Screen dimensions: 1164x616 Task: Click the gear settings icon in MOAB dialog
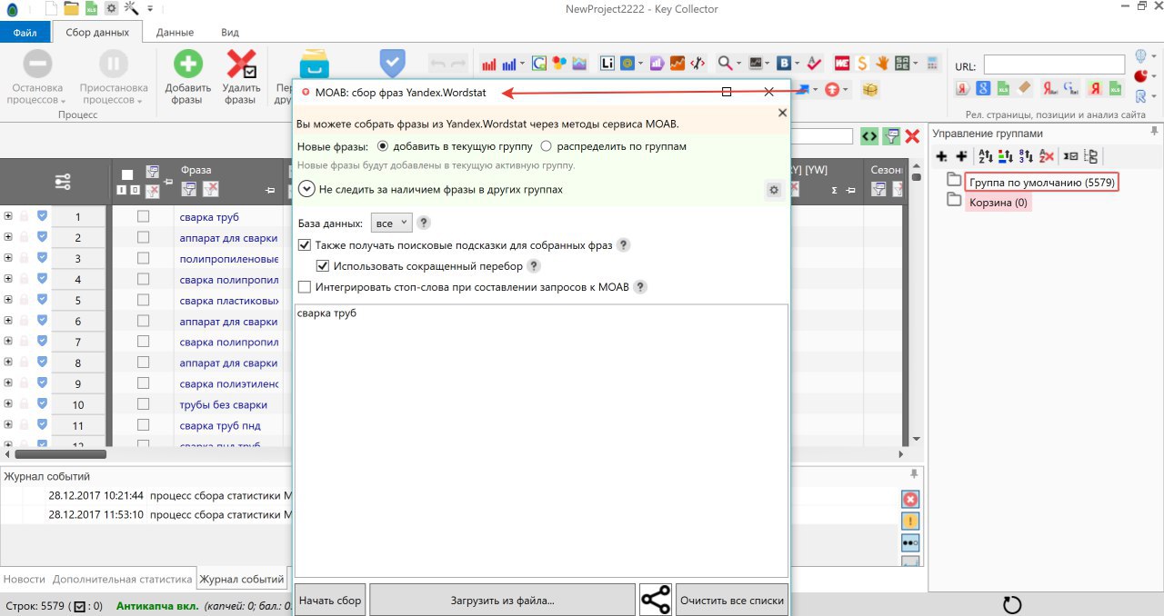tap(774, 190)
